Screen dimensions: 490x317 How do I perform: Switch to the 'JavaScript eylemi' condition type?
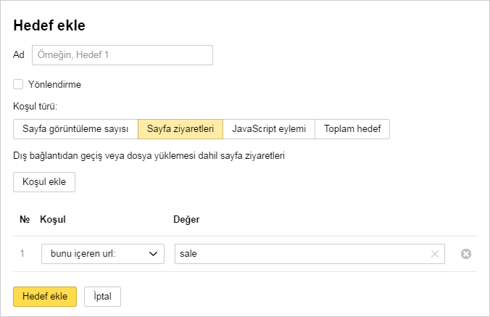click(269, 129)
